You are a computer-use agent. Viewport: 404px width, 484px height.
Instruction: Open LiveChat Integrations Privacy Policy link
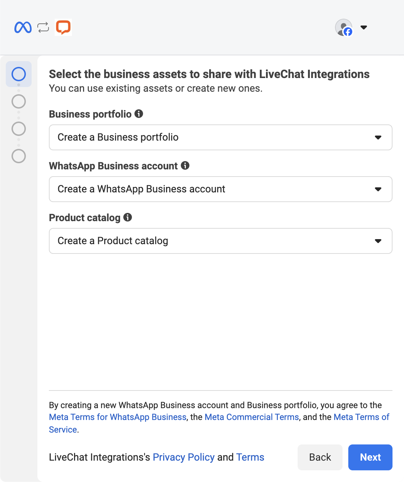click(183, 457)
